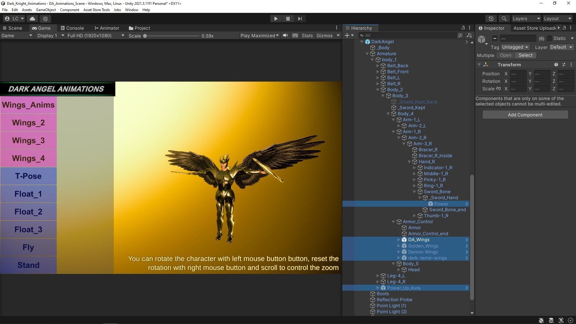Click the T-Pose button in the game view
Viewport: 576px width, 324px height.
tap(28, 176)
